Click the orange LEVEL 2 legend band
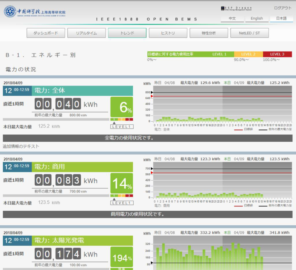The width and height of the screenshot is (296, 270). (x=249, y=54)
